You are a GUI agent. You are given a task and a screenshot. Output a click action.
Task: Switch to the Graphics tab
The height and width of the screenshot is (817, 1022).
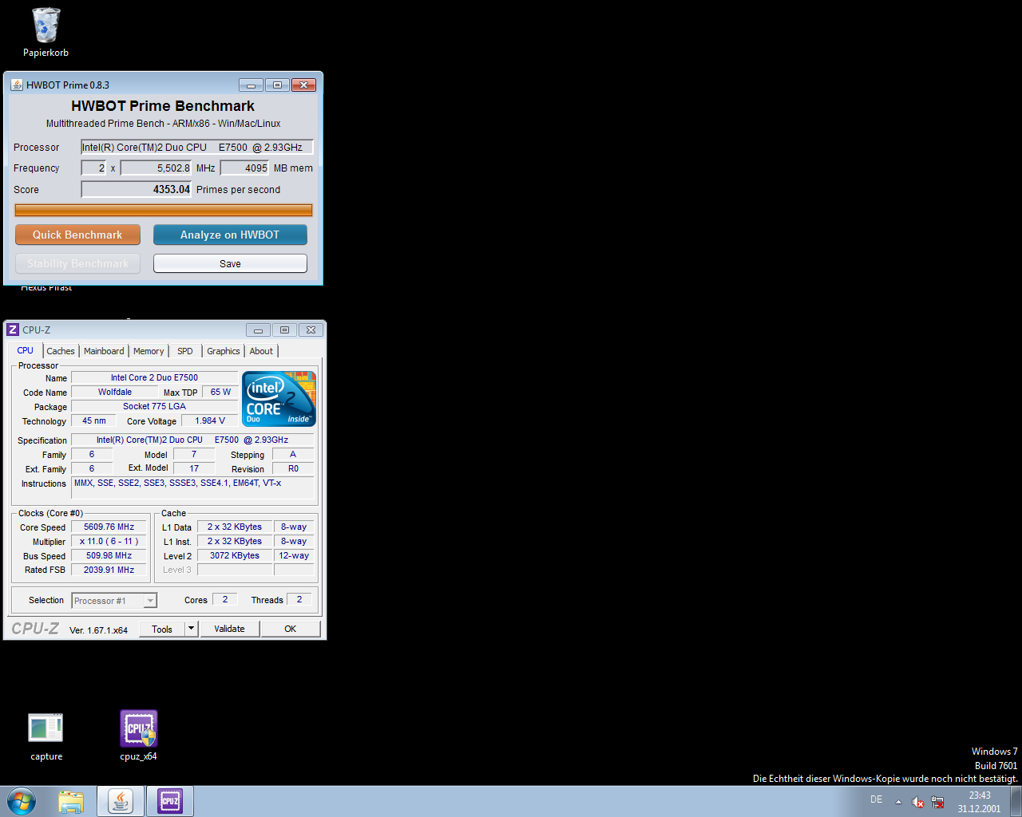pos(224,351)
